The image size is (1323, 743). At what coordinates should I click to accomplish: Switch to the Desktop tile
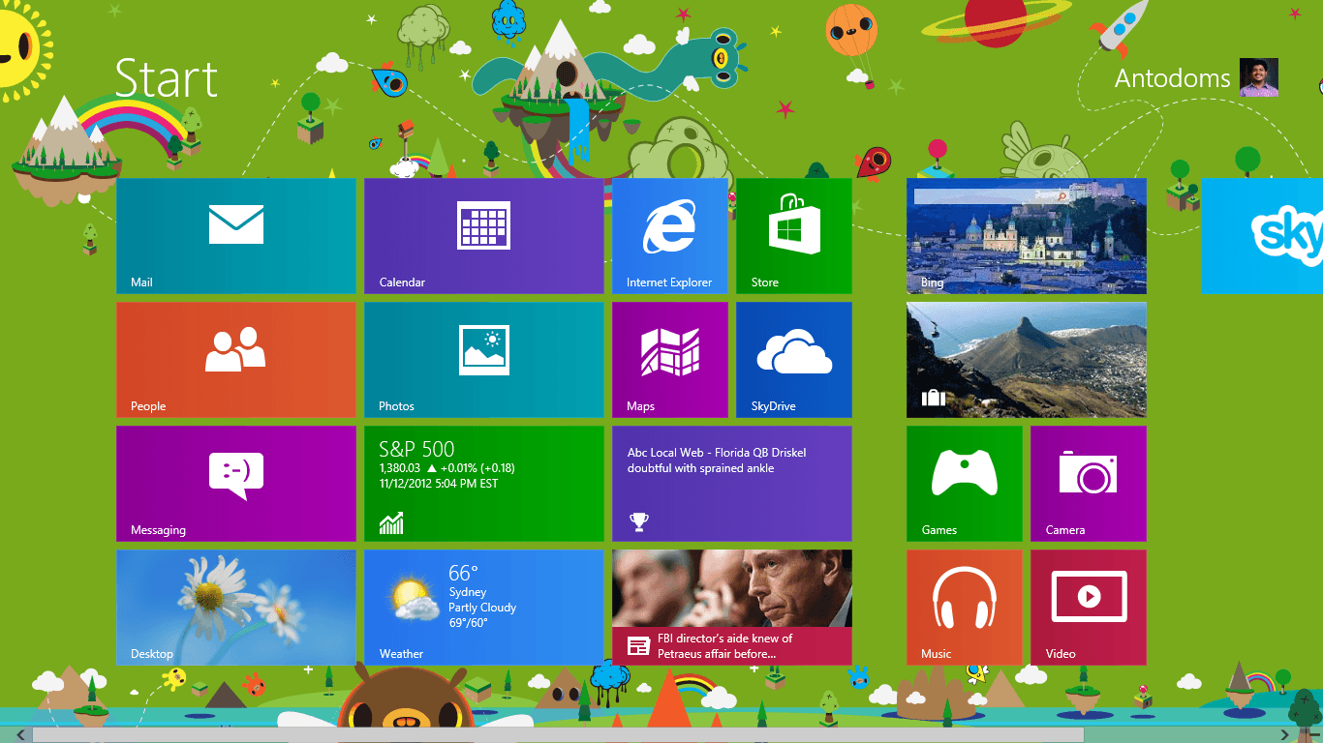[x=235, y=607]
